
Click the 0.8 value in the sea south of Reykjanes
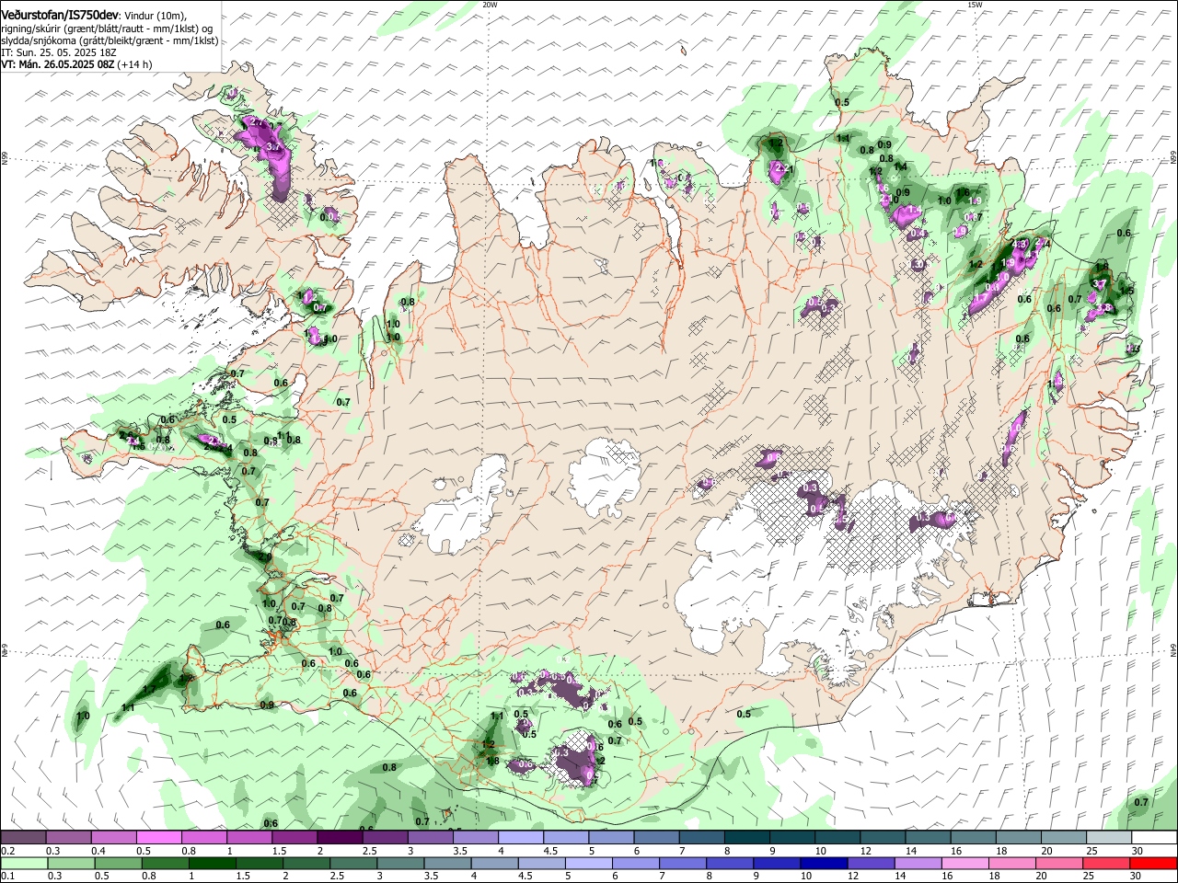pos(389,767)
